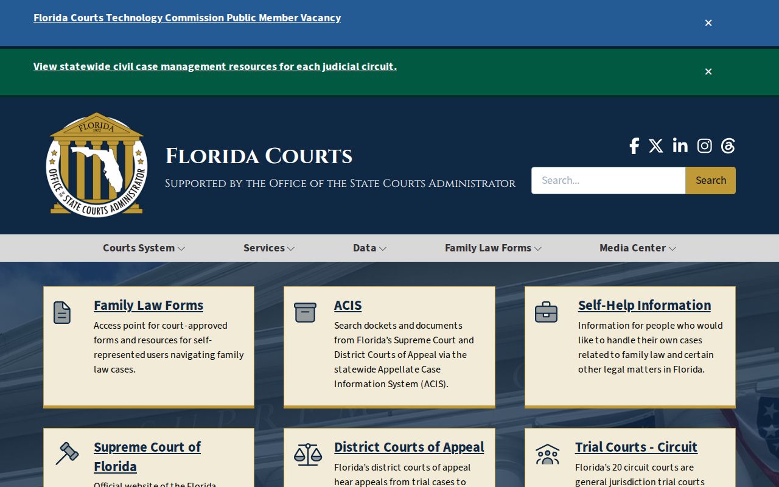Open the Supreme Court of Florida link
This screenshot has height=487, width=779.
coord(147,457)
